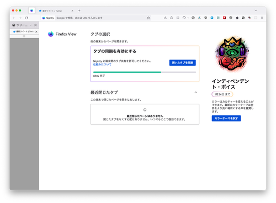Open the 'how it works' link
The image size is (276, 203).
(102, 65)
